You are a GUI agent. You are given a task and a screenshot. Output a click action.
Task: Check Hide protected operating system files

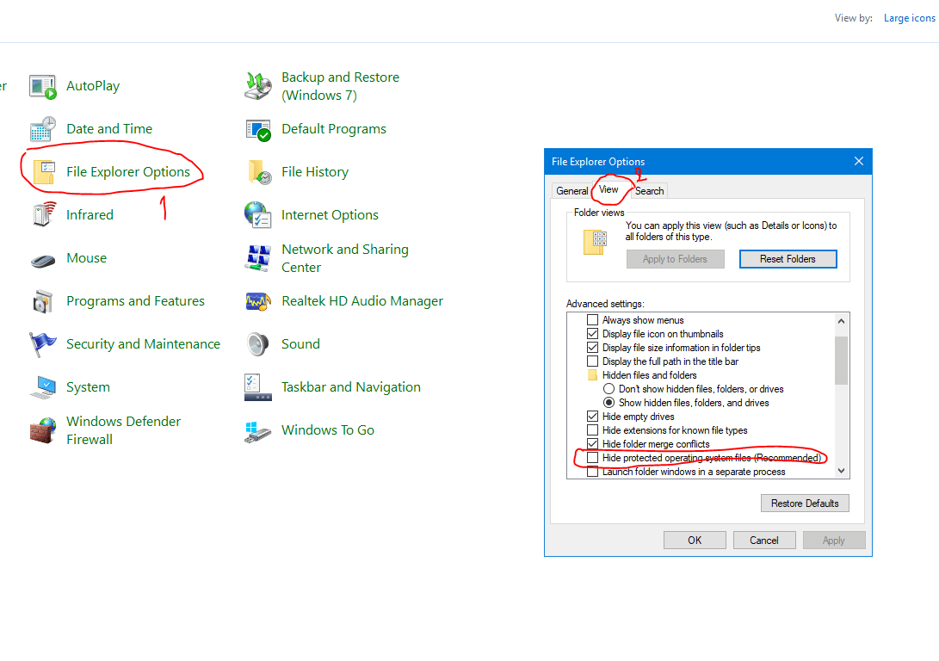click(x=592, y=458)
